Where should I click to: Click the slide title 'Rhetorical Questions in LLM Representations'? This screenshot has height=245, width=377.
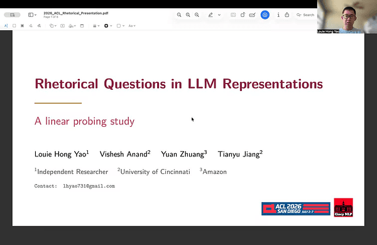click(x=178, y=84)
